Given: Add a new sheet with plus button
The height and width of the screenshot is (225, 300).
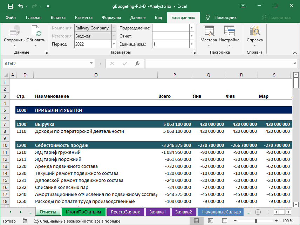Looking at the screenshot, I should tap(258, 212).
